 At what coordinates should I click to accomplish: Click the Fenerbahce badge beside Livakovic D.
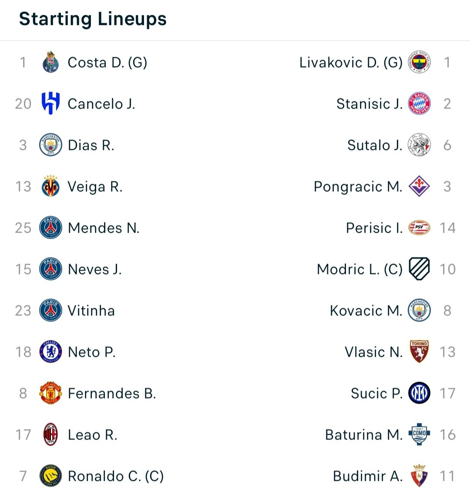point(420,62)
